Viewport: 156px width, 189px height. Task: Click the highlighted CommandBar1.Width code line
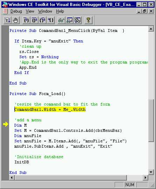pos(50,109)
